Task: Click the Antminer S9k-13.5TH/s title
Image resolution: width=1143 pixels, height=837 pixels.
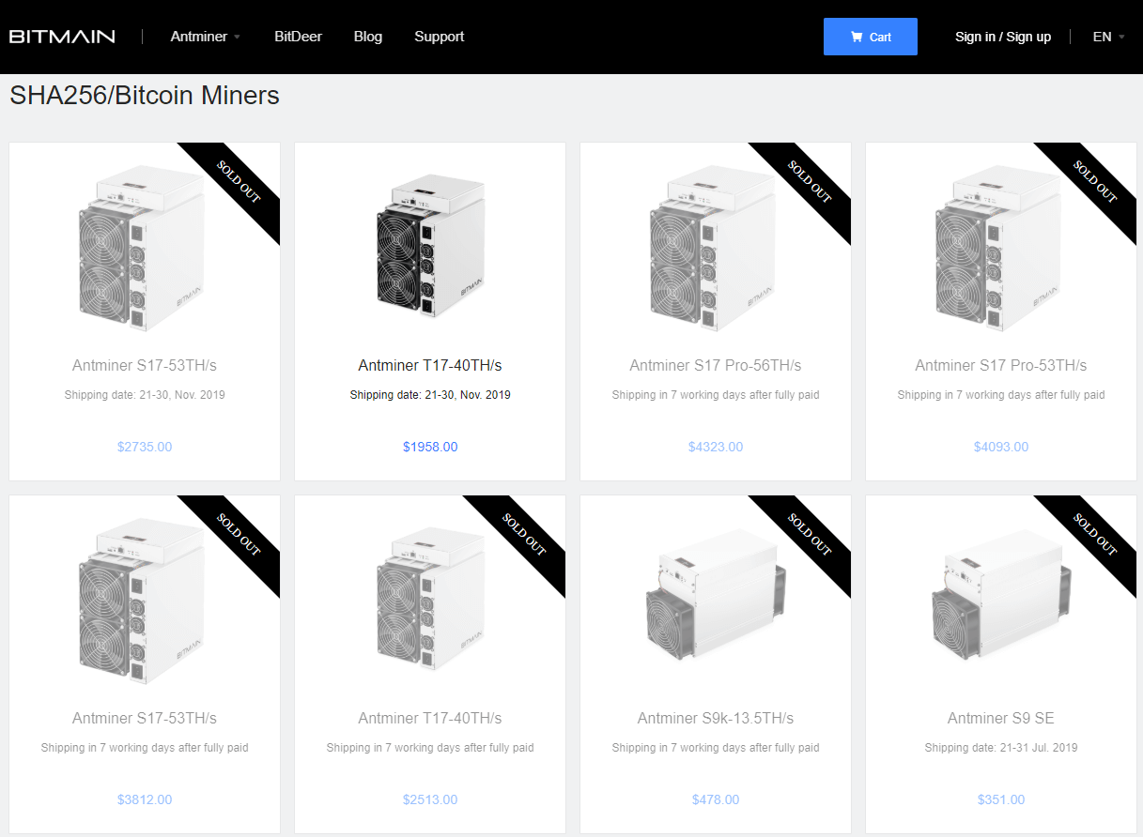Action: click(x=716, y=718)
